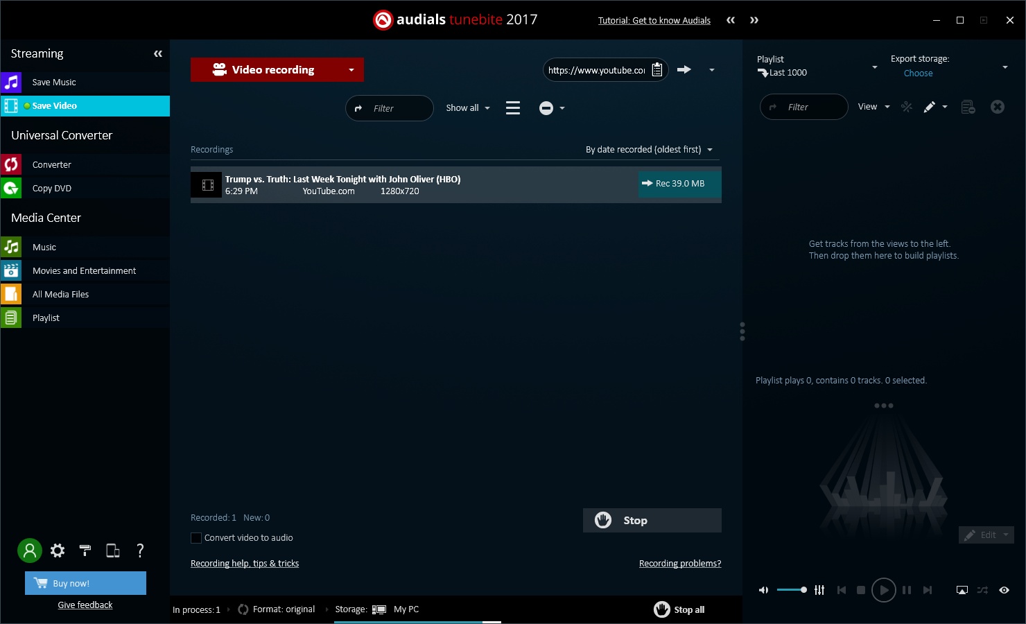Click the YouTube URL input field
The width and height of the screenshot is (1026, 624).
coord(596,70)
